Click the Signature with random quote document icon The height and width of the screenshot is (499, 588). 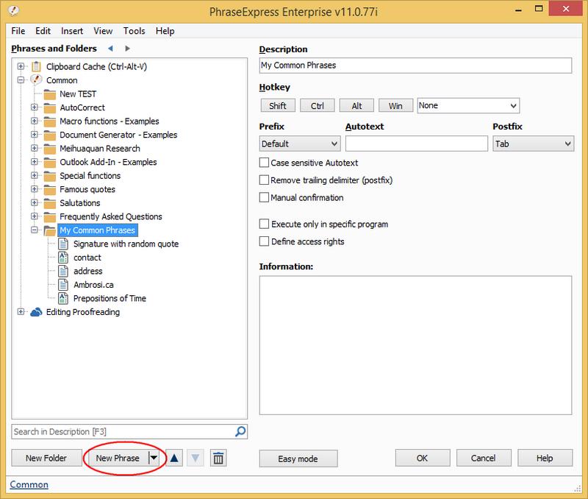pos(63,244)
